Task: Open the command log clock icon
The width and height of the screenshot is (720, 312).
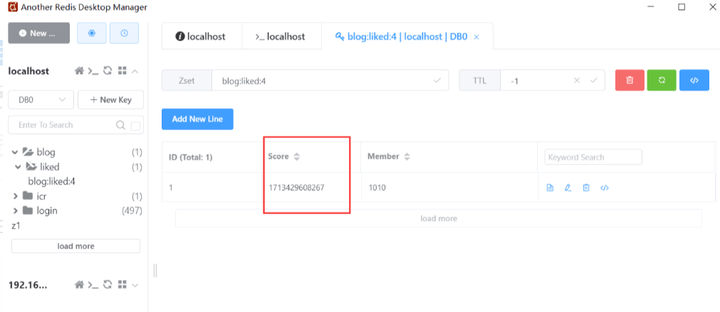Action: [124, 33]
